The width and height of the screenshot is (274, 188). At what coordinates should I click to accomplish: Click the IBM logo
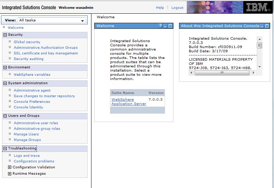[x=258, y=7]
